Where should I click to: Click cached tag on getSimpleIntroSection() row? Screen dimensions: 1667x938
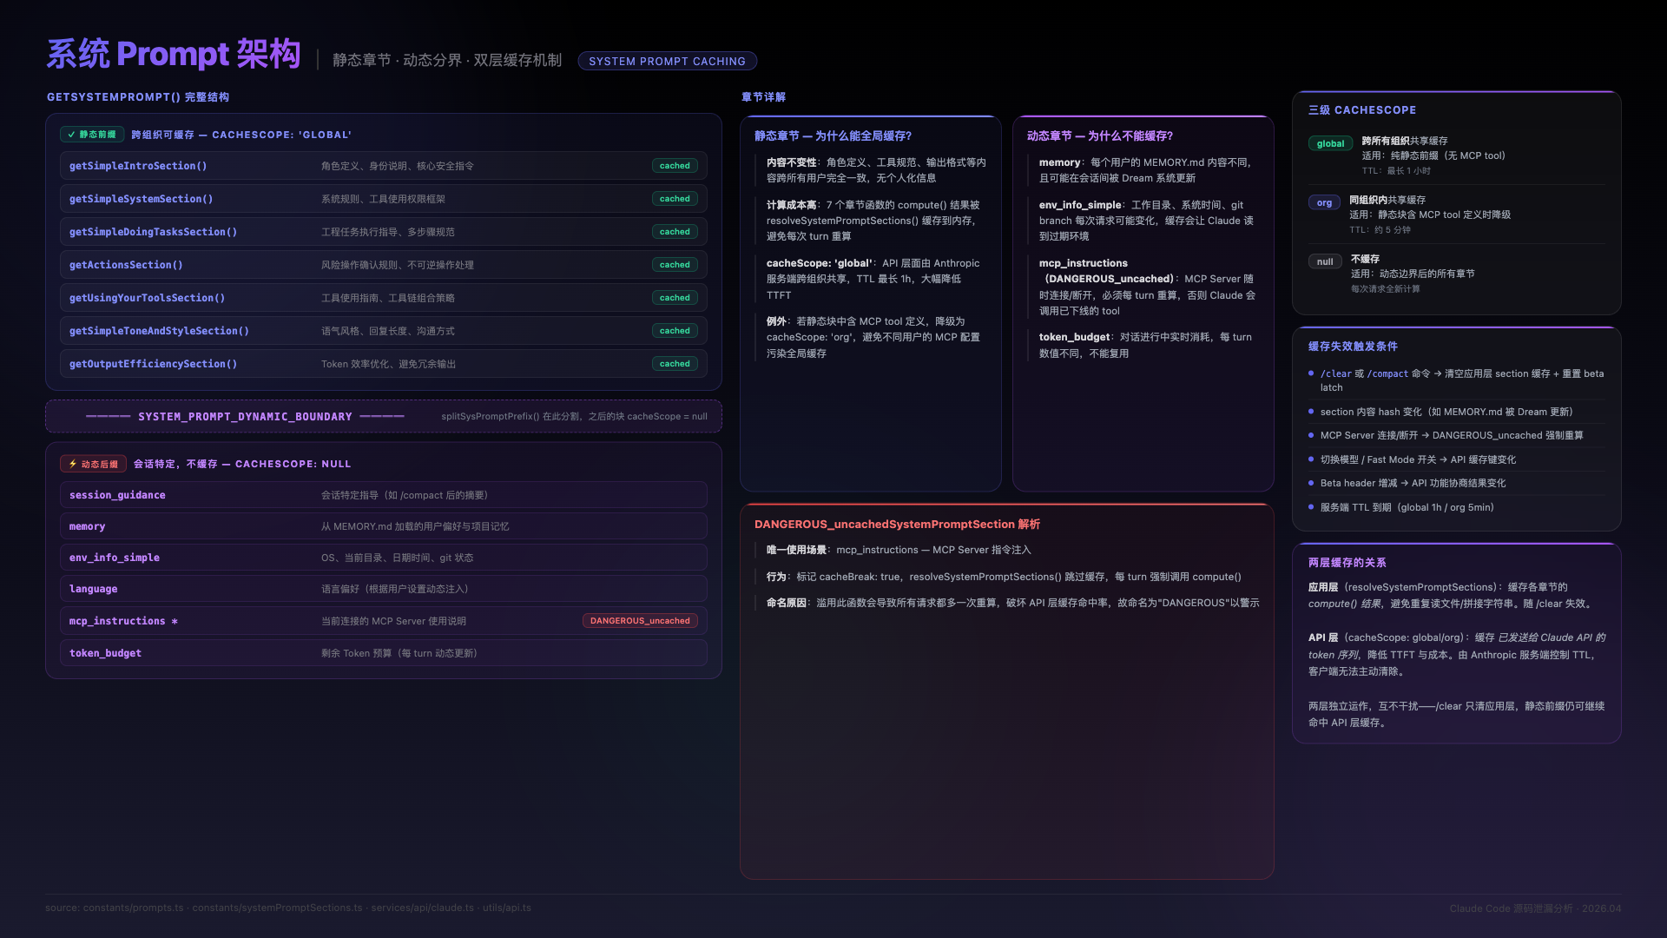(x=675, y=166)
